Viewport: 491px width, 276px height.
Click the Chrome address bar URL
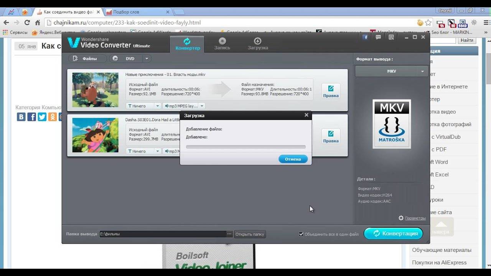[x=127, y=23]
